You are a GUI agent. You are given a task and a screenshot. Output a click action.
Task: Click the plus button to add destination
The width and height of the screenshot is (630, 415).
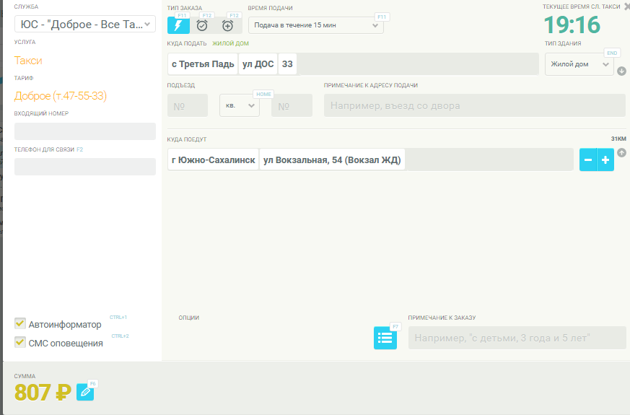coord(605,160)
